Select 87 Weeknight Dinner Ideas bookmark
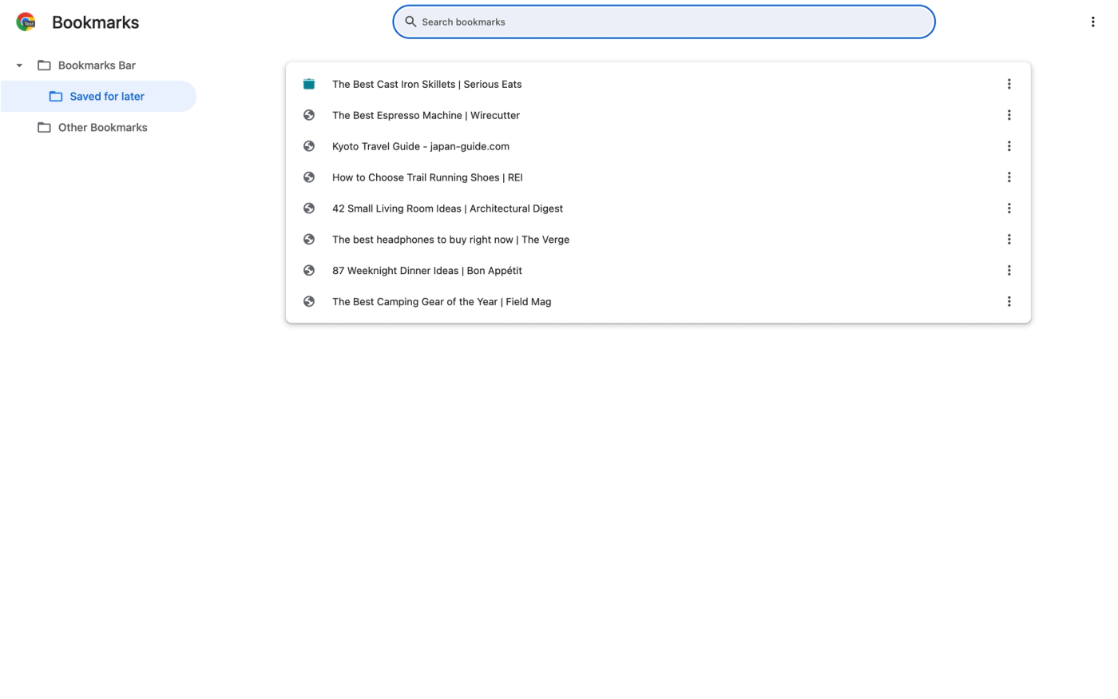Viewport: 1118px width, 699px height. coord(658,271)
